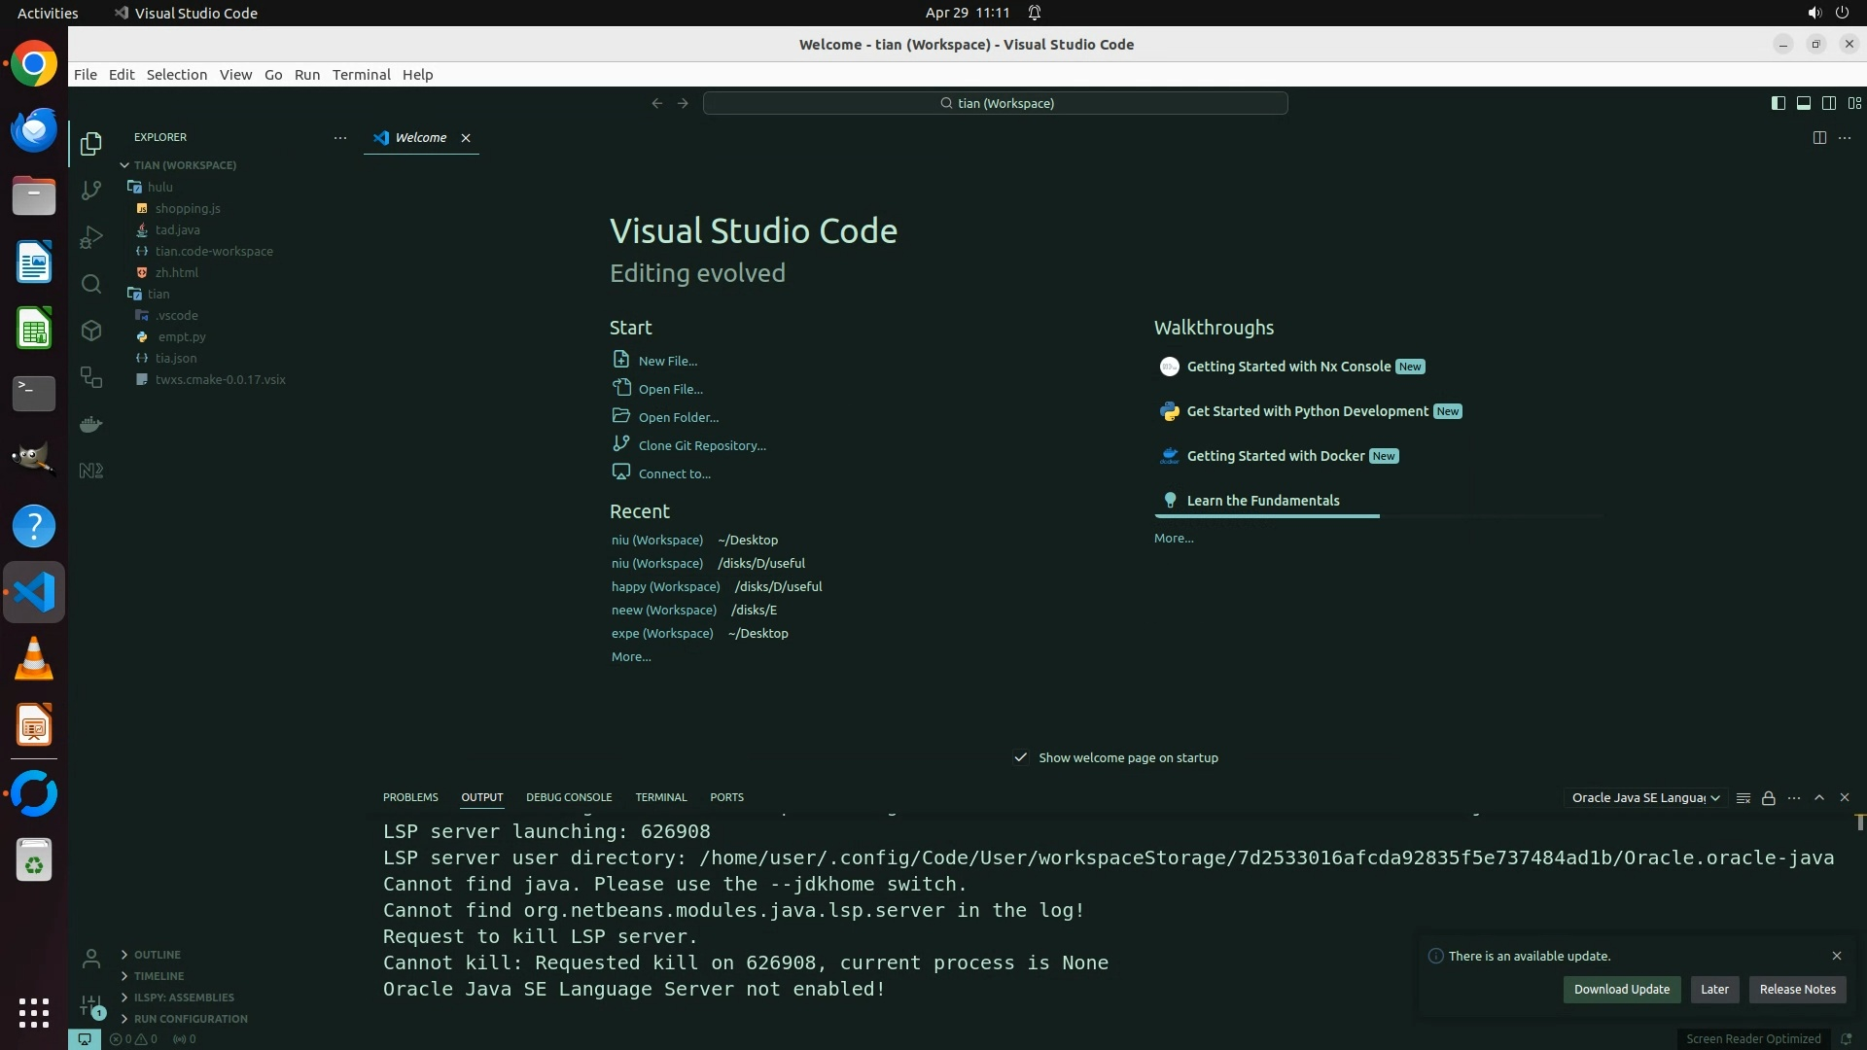This screenshot has width=1867, height=1050.
Task: Open the Terminal menu
Action: point(361,75)
